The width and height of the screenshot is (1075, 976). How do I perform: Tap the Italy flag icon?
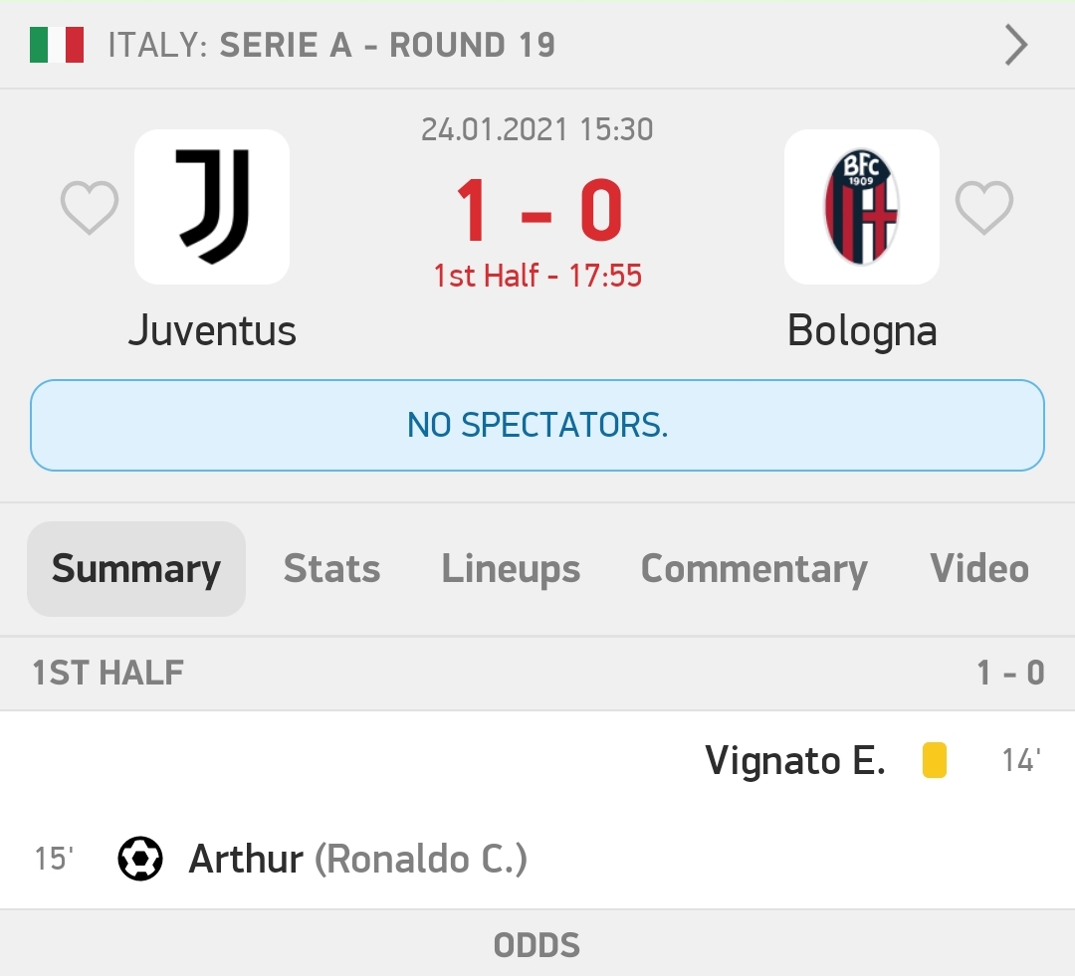click(x=57, y=45)
